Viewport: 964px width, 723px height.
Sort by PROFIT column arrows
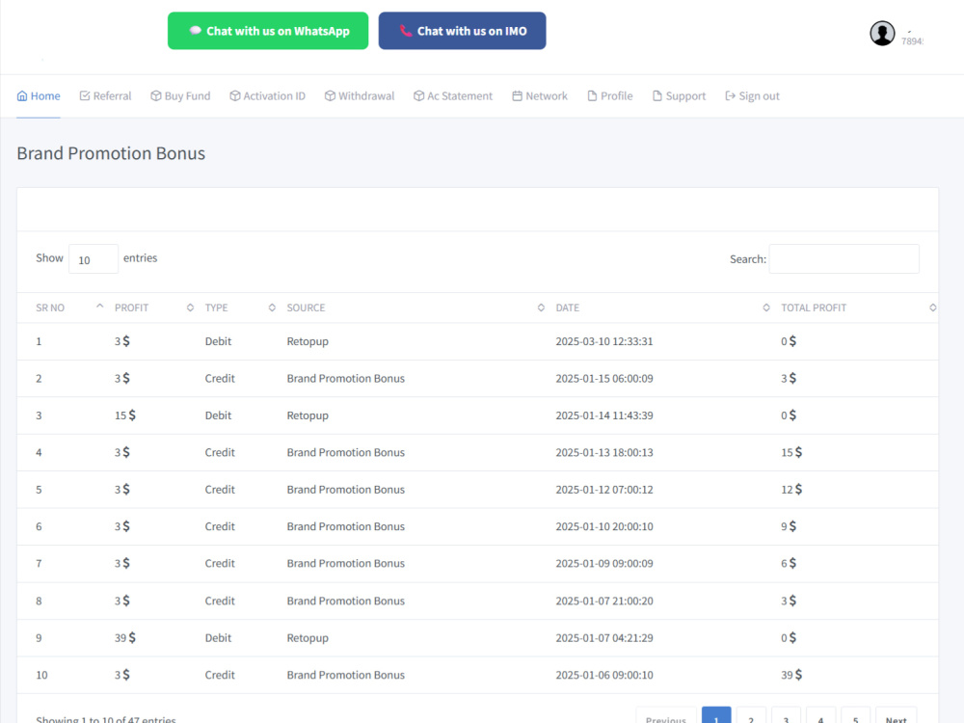coord(190,308)
